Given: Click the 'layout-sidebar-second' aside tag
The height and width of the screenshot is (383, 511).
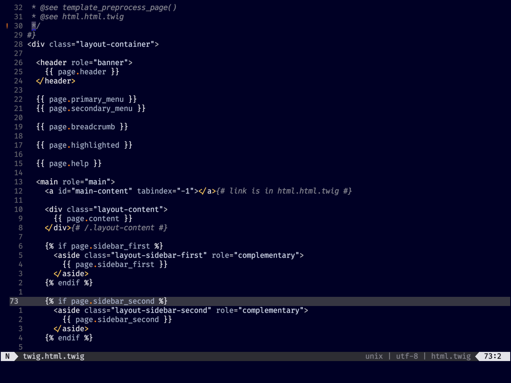Looking at the screenshot, I should coord(181,310).
